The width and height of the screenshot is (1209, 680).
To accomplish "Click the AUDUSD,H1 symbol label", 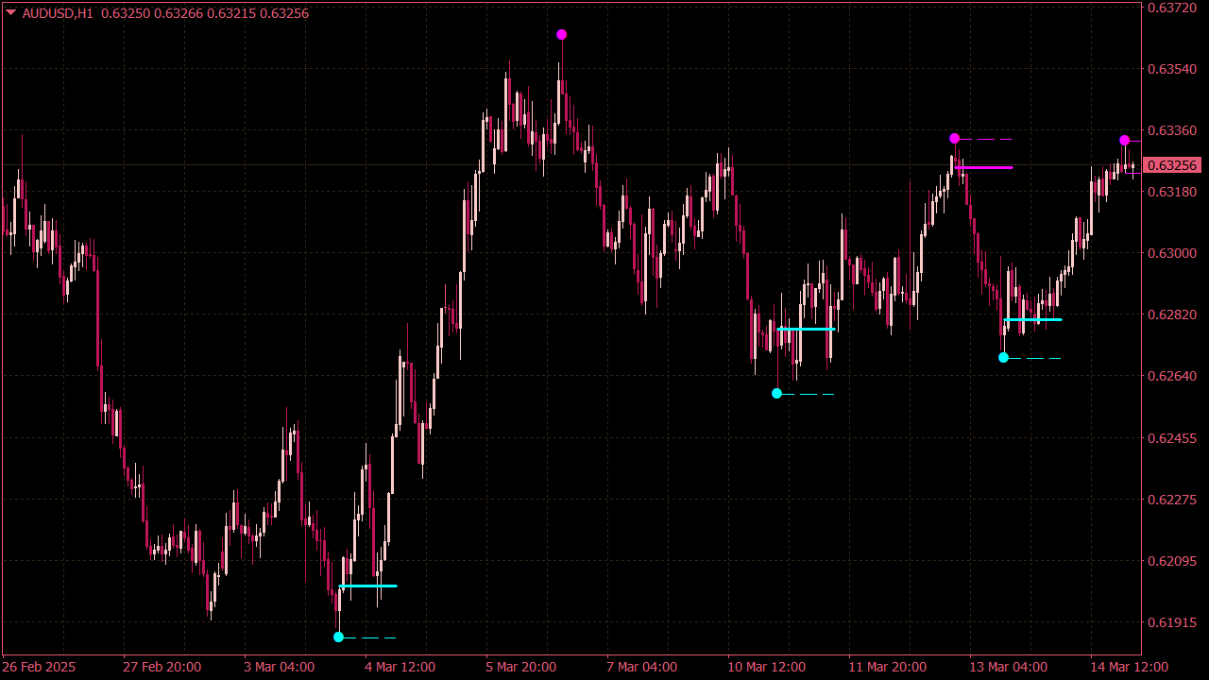I will click(57, 13).
